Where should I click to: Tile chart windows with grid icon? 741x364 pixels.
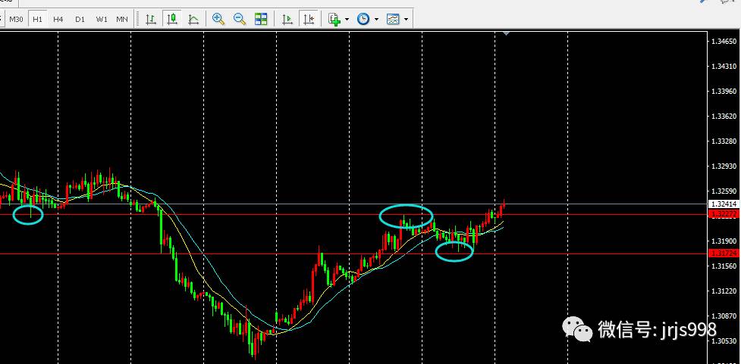261,19
